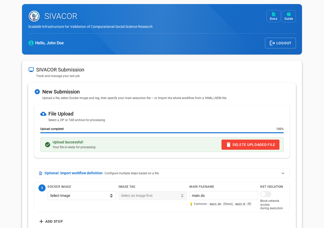Screen dimensions: 324x228
Task: Log out with the LOGOUT button
Action: click(x=280, y=43)
